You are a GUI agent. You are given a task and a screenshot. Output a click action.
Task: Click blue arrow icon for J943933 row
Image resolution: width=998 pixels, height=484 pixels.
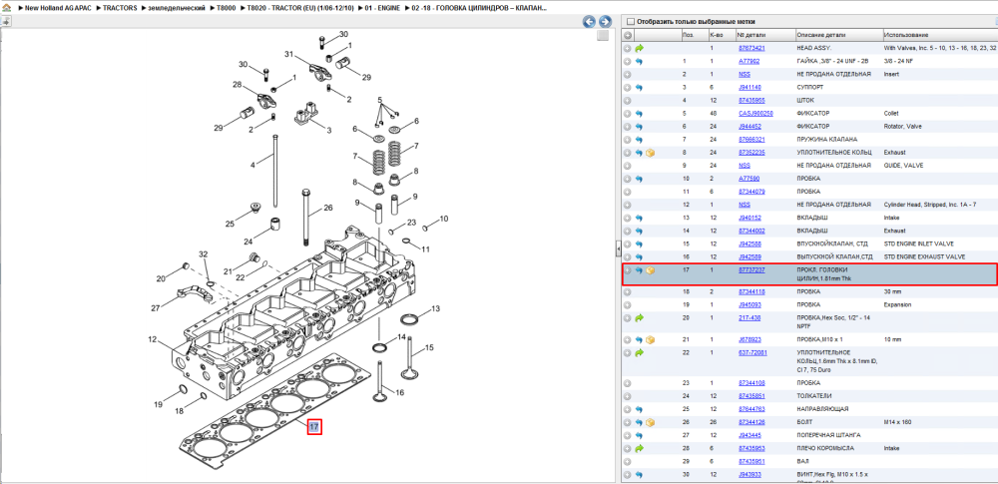pyautogui.click(x=640, y=475)
